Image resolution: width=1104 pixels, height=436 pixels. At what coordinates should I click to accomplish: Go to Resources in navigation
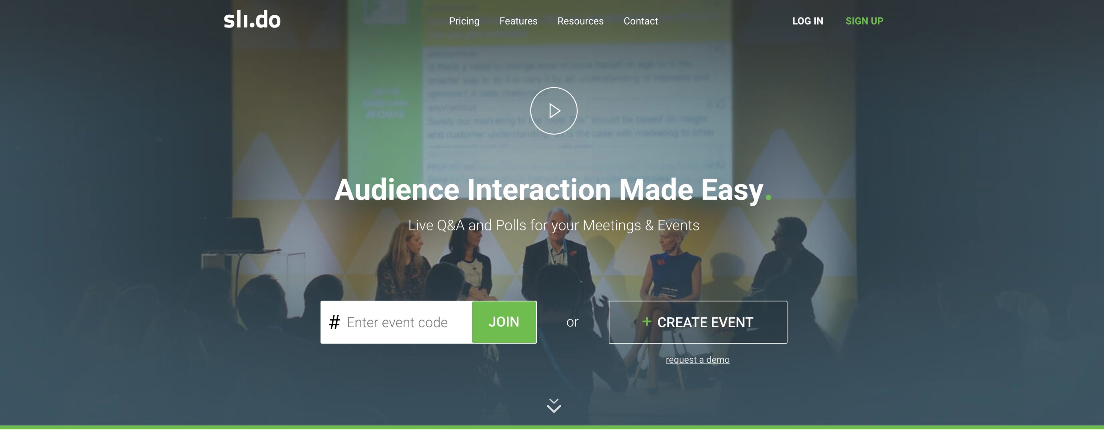pos(580,21)
